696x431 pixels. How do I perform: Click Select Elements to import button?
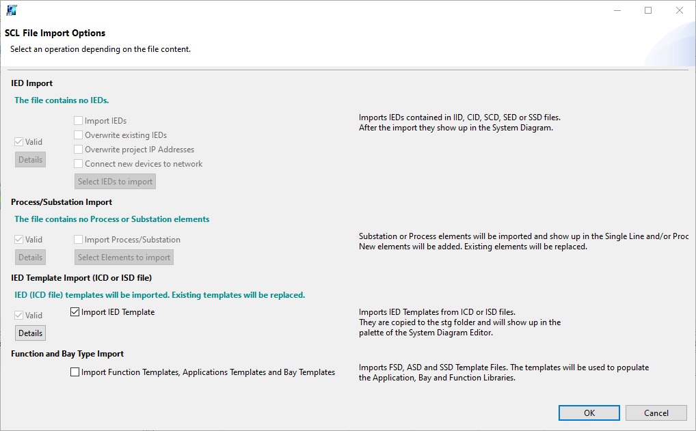[x=124, y=258]
